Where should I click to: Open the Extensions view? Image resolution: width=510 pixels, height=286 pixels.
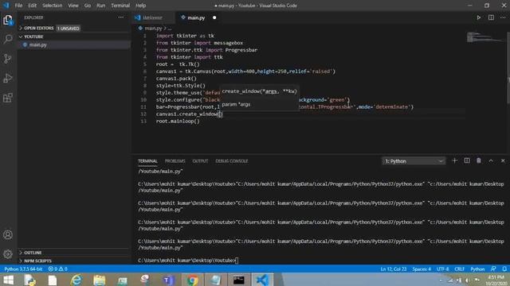8,98
